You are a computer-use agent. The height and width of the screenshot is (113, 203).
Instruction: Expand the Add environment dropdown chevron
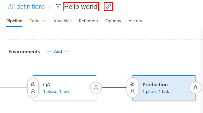tap(67, 51)
